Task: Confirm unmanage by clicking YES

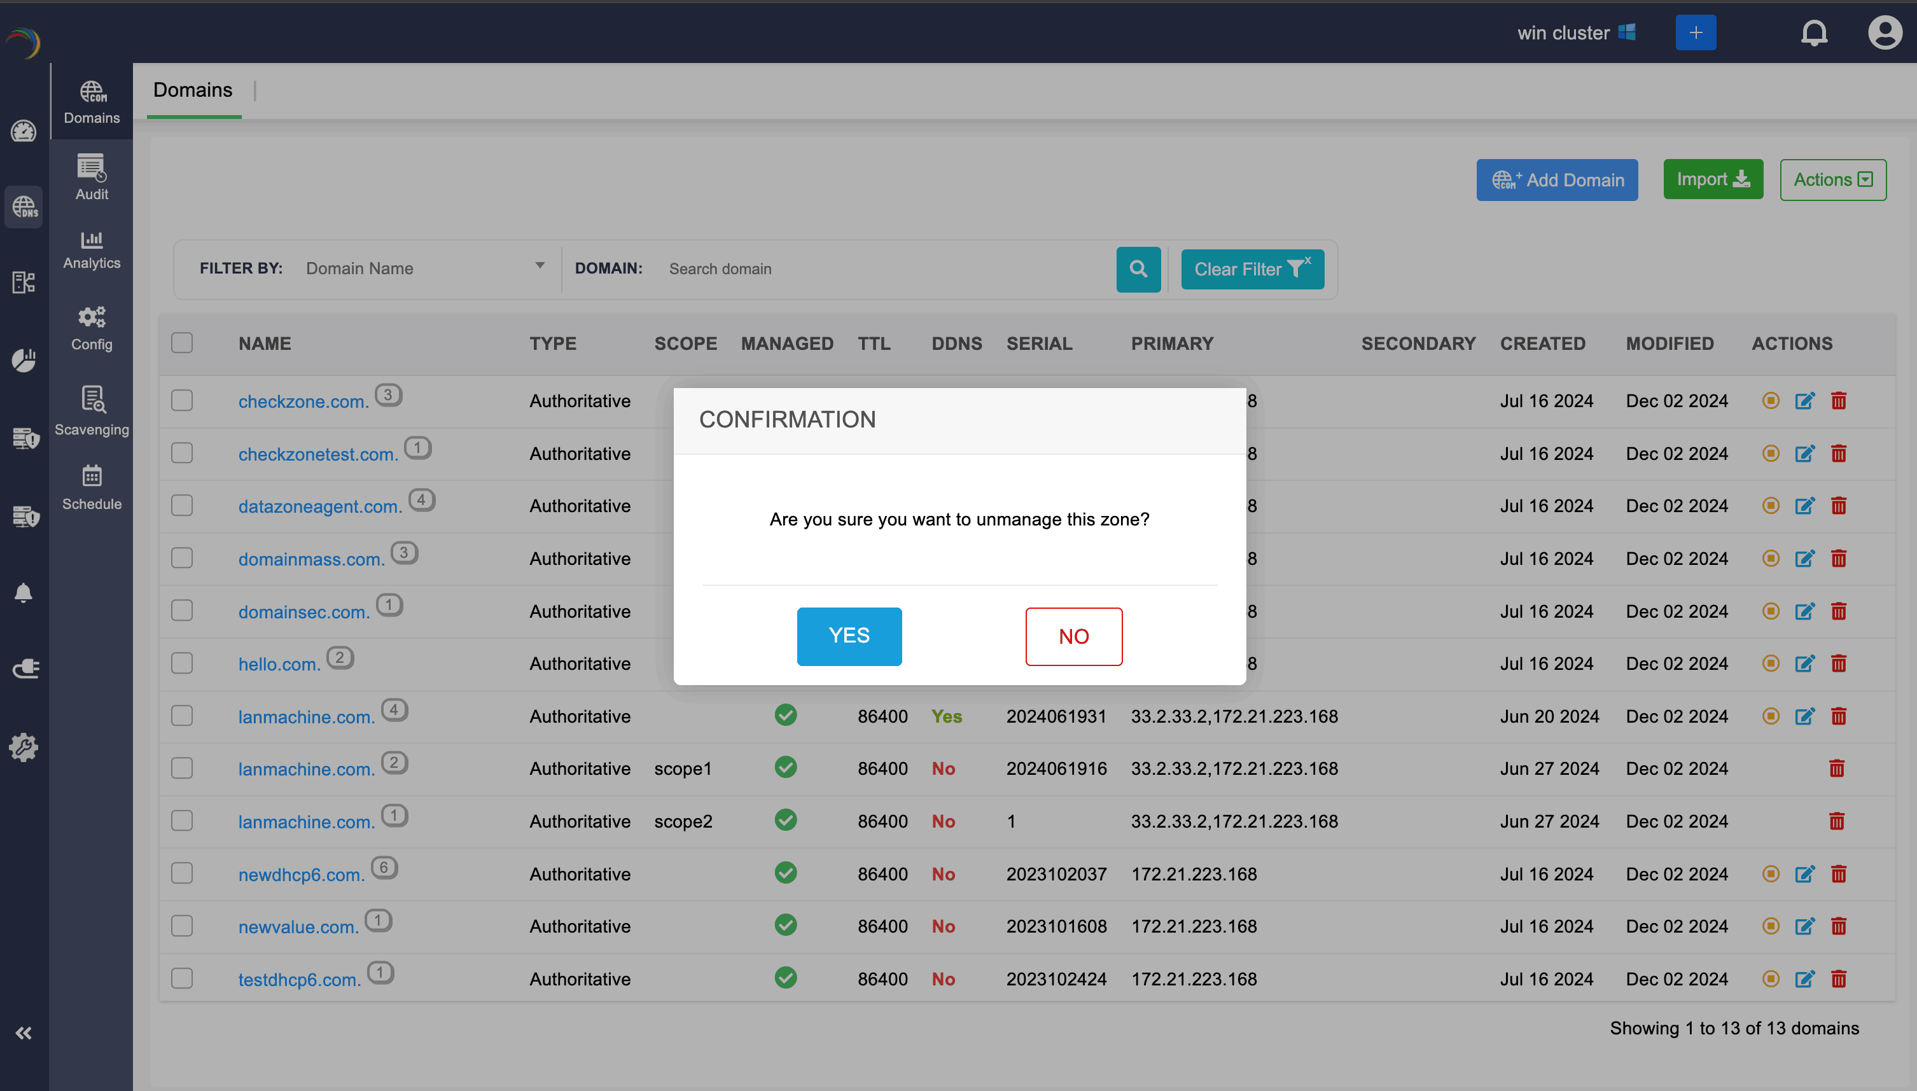Action: tap(849, 636)
